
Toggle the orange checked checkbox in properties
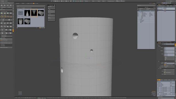165,65
